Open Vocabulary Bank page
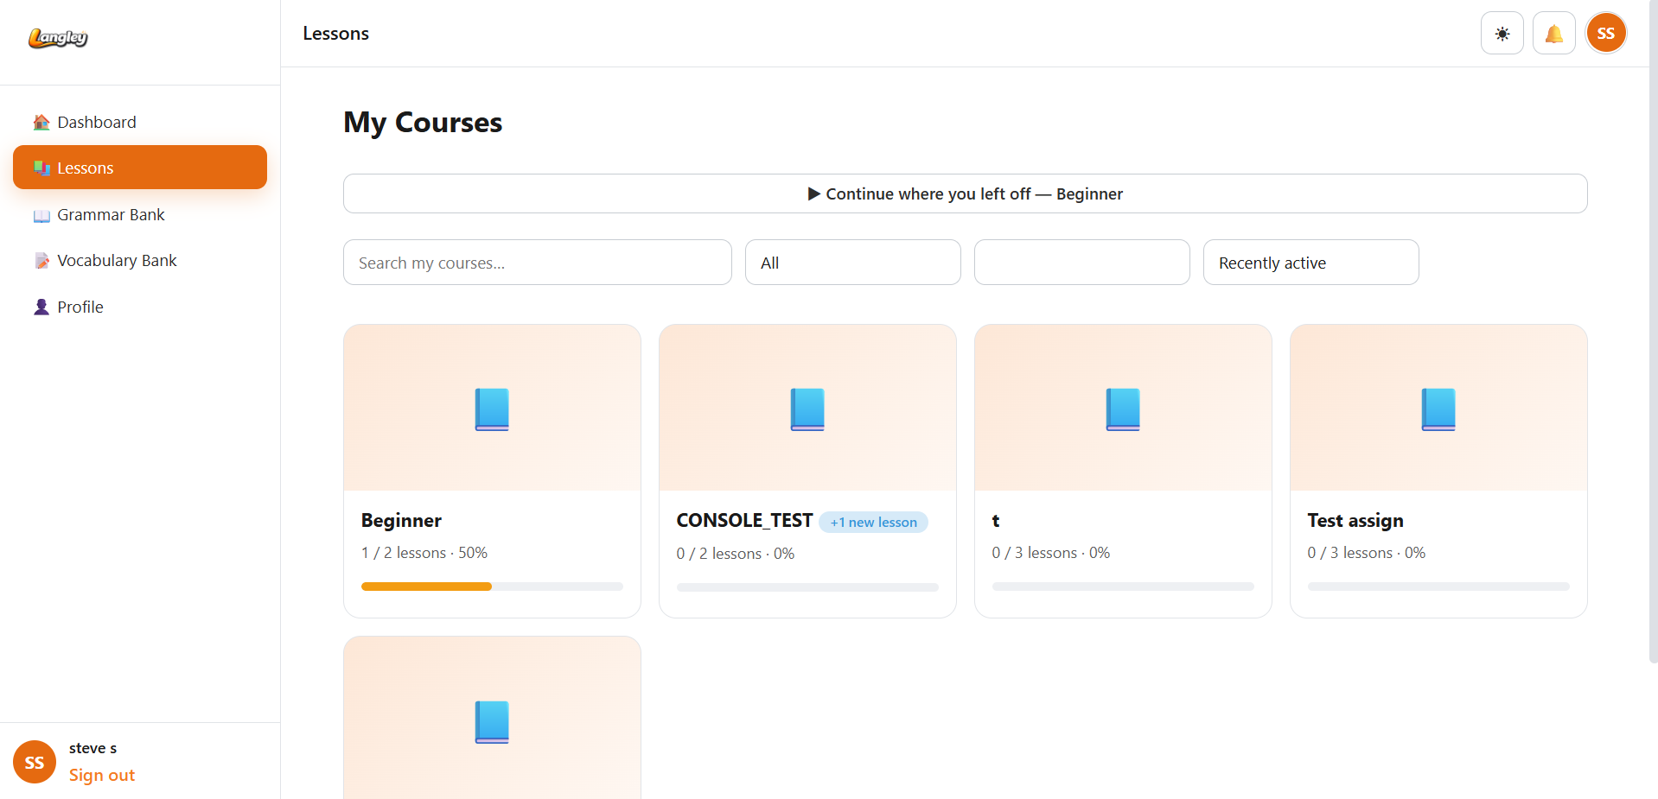This screenshot has width=1658, height=799. coord(140,261)
